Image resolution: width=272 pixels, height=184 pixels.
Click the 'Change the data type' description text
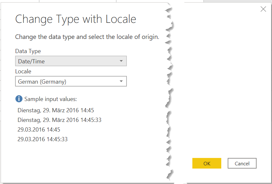coord(87,37)
